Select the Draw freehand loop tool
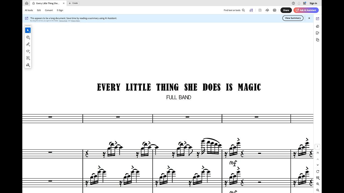 tap(28, 51)
